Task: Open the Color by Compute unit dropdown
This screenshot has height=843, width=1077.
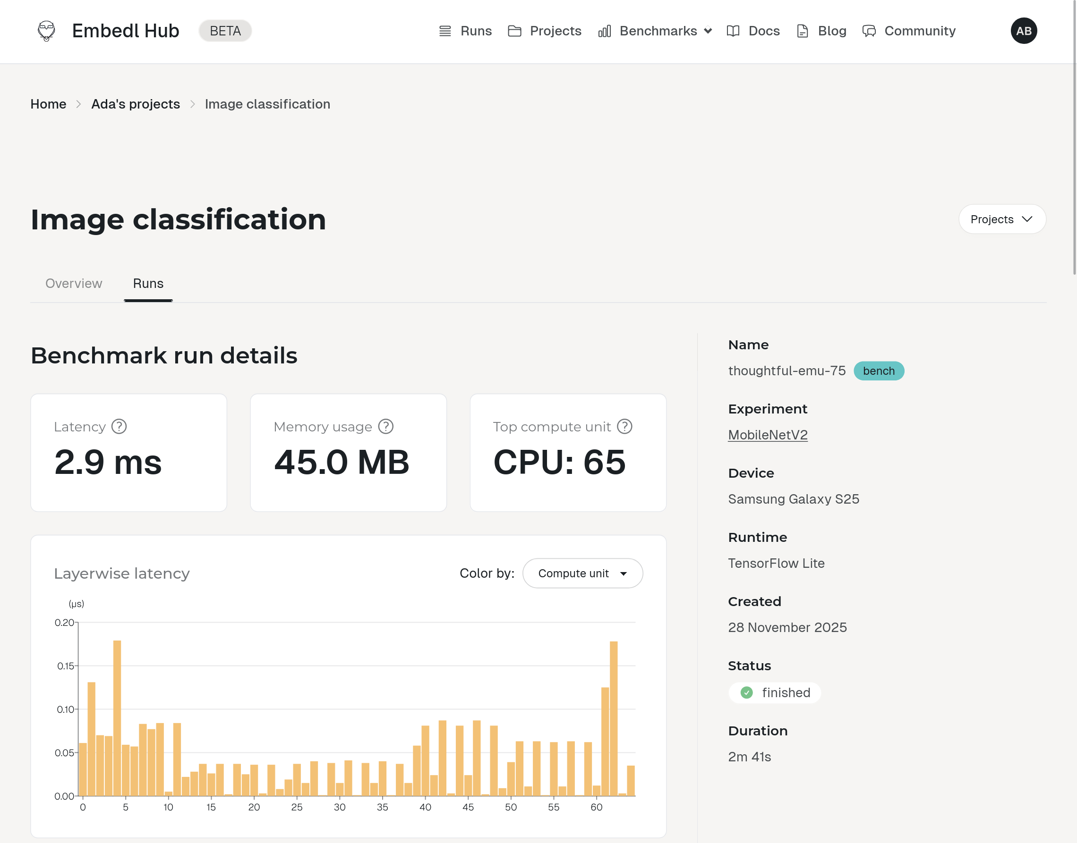Action: coord(582,573)
